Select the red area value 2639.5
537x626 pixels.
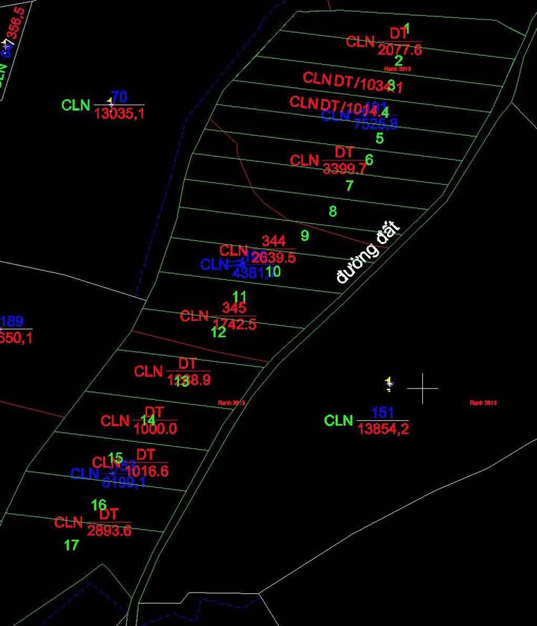pos(274,258)
